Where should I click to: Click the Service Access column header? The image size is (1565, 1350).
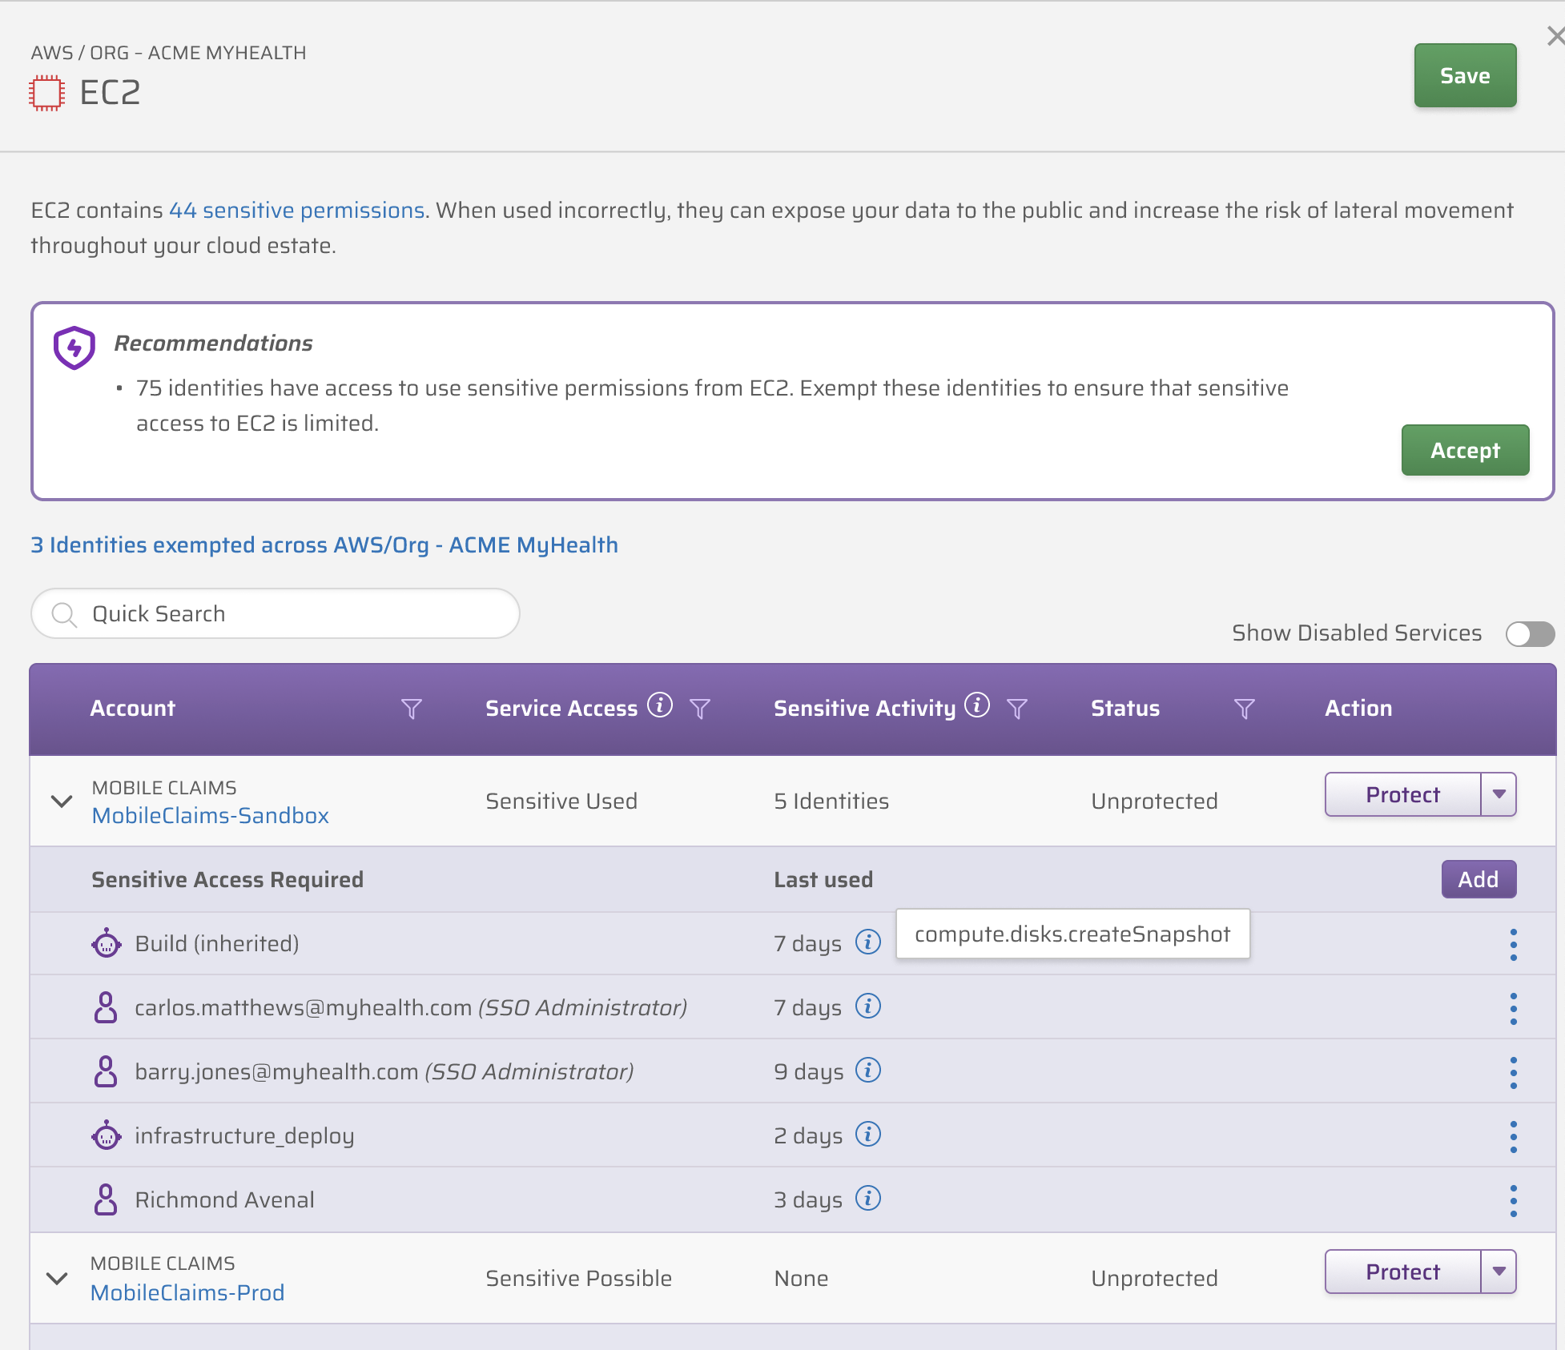[561, 709]
